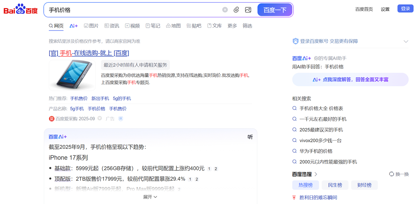Click the 百度爱采购 red source icon

click(52, 119)
